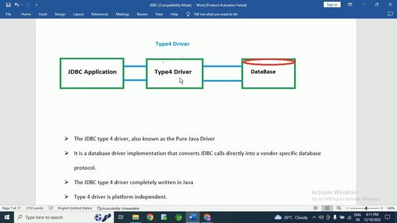Select the Type4 Driver box in diagram
Image resolution: width=397 pixels, height=223 pixels.
point(174,74)
